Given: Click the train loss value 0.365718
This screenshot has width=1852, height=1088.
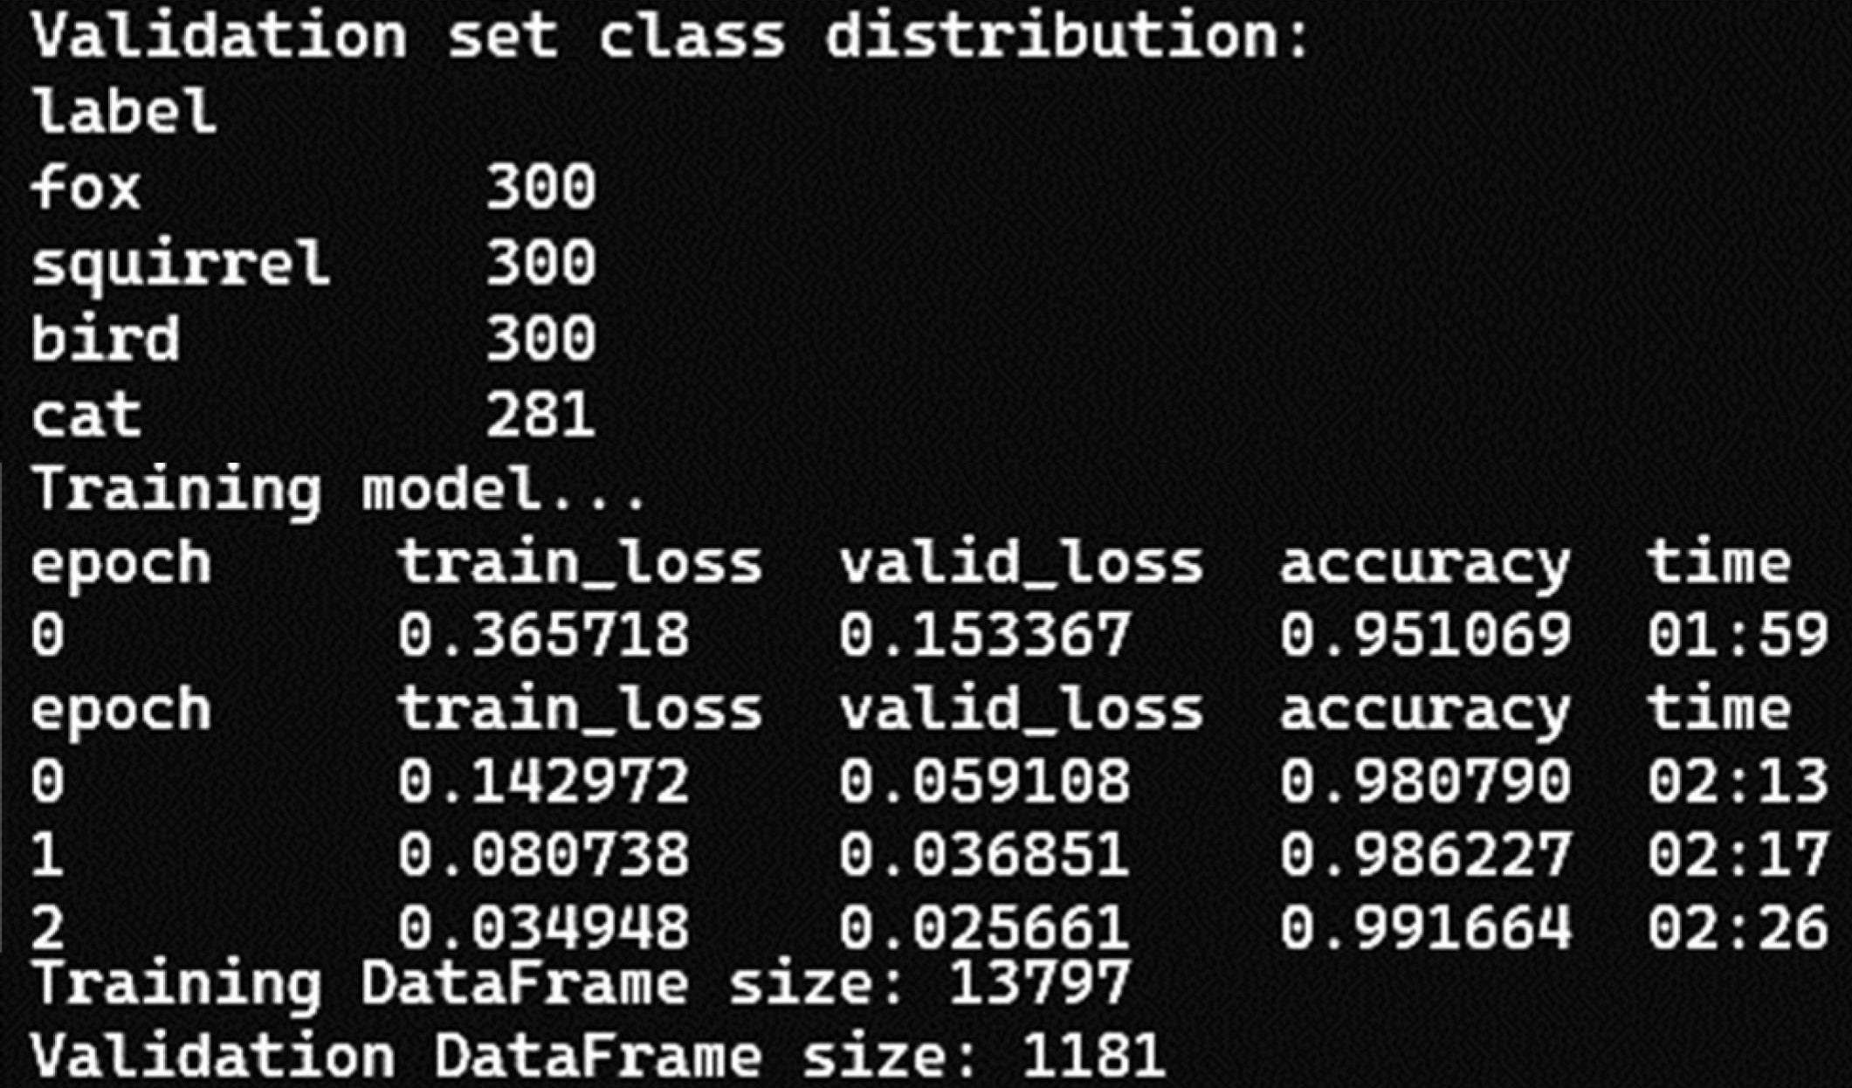Looking at the screenshot, I should [543, 635].
